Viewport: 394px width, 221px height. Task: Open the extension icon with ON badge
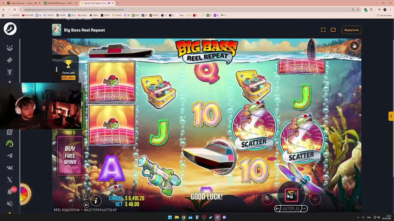365,10
